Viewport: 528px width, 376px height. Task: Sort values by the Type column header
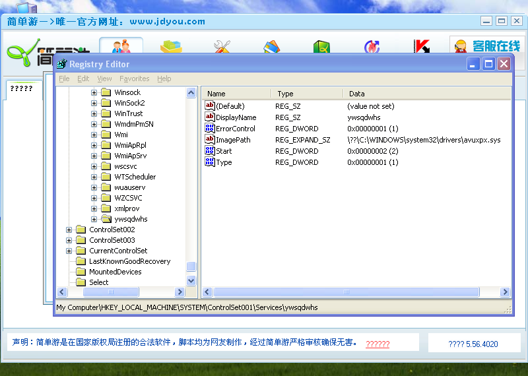point(307,94)
